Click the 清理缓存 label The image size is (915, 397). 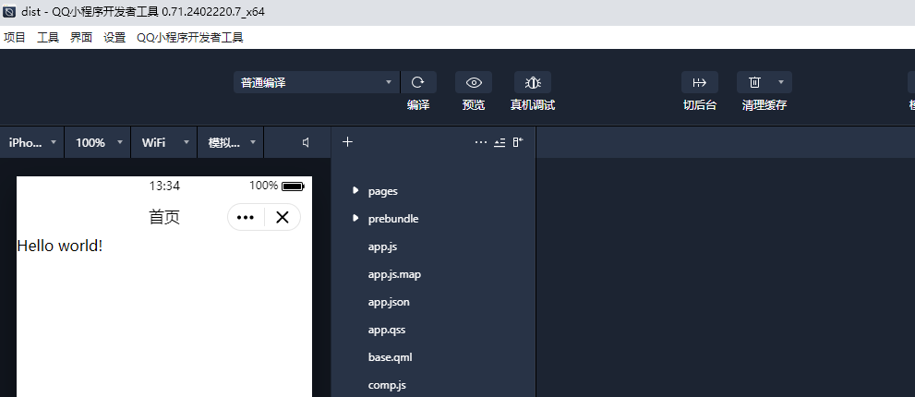(765, 105)
